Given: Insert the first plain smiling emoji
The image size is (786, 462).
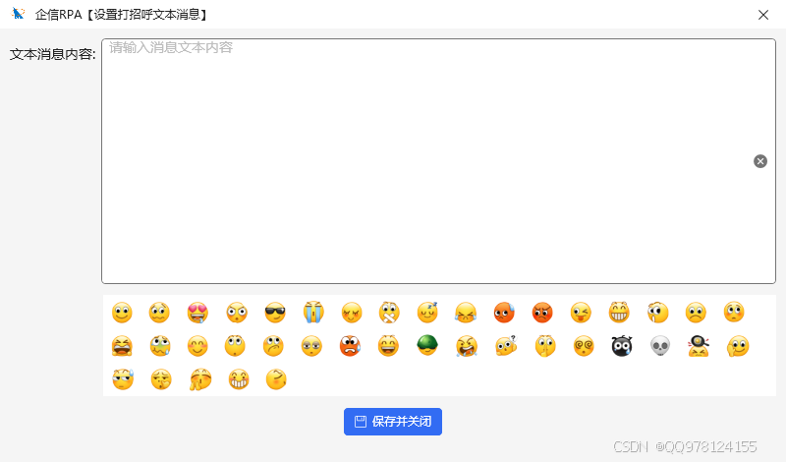Looking at the screenshot, I should click(x=122, y=313).
